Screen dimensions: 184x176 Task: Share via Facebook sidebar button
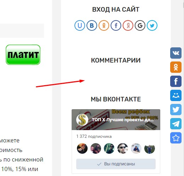(x=176, y=81)
